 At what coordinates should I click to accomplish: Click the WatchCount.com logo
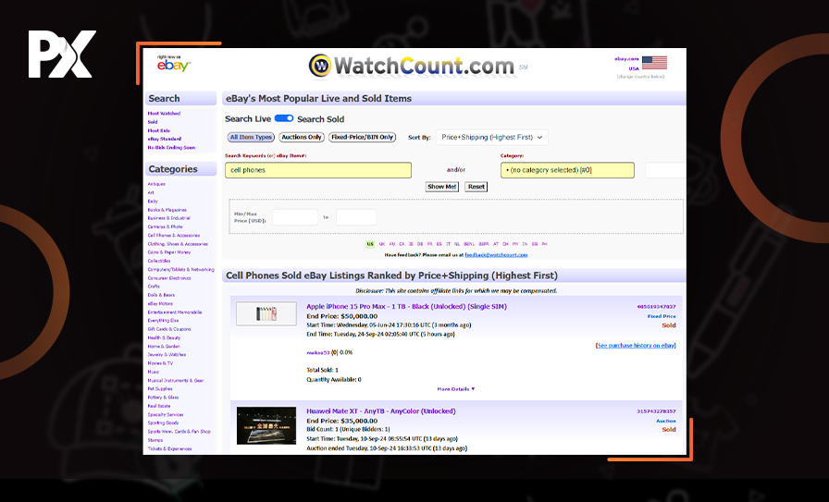412,67
